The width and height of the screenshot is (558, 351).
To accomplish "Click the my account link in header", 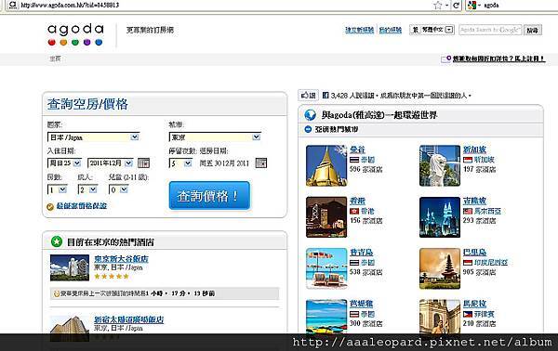I will [x=390, y=31].
